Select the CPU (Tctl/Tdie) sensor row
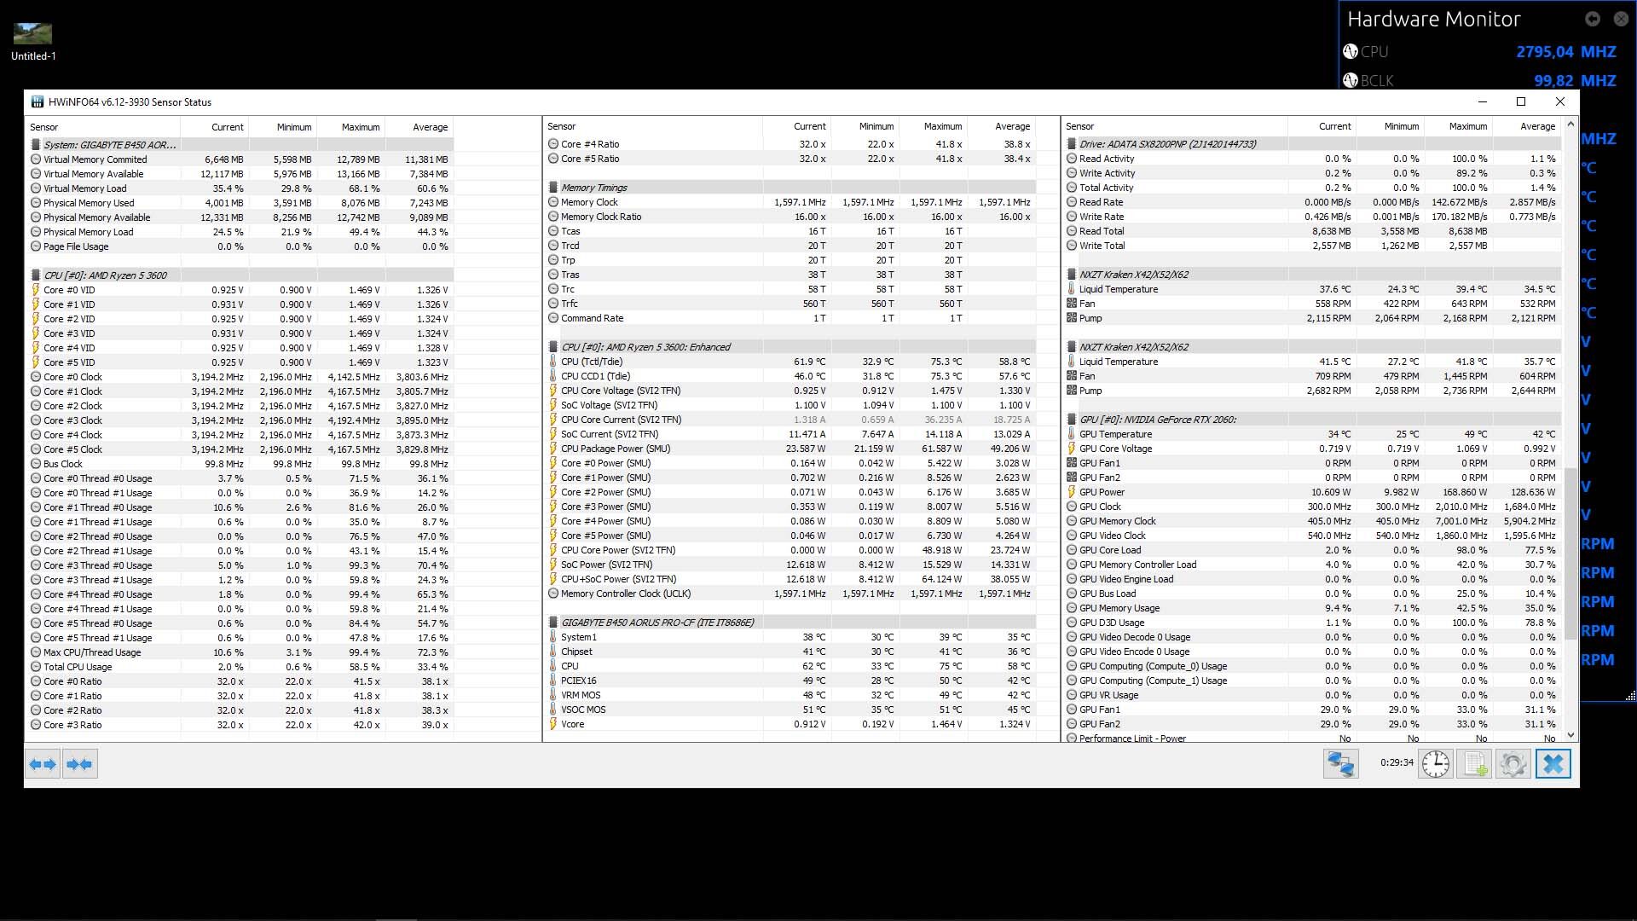Screen dimensions: 1637x921 592,362
